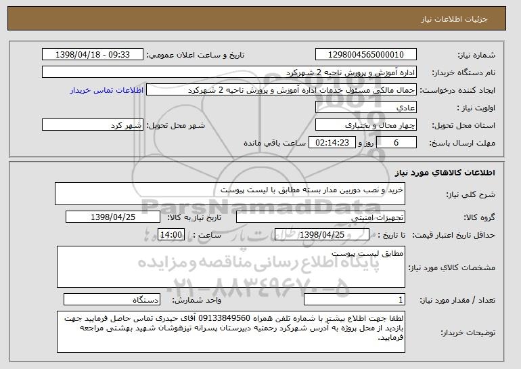Click the تاریخ نیاز به کالا date field
Image resolution: width=521 pixels, height=369 pixels.
tap(113, 217)
